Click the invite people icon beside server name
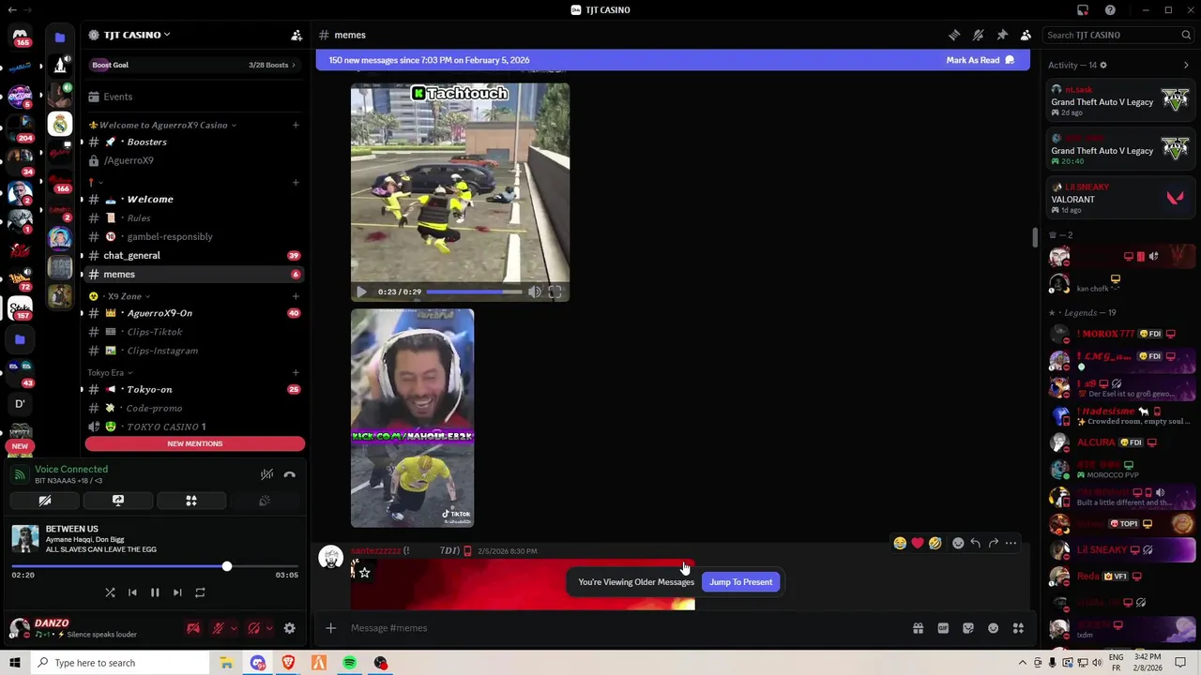Image resolution: width=1201 pixels, height=675 pixels. (x=296, y=35)
